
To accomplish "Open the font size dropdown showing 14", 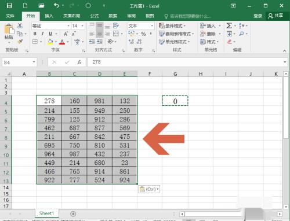I will pyautogui.click(x=82, y=26).
